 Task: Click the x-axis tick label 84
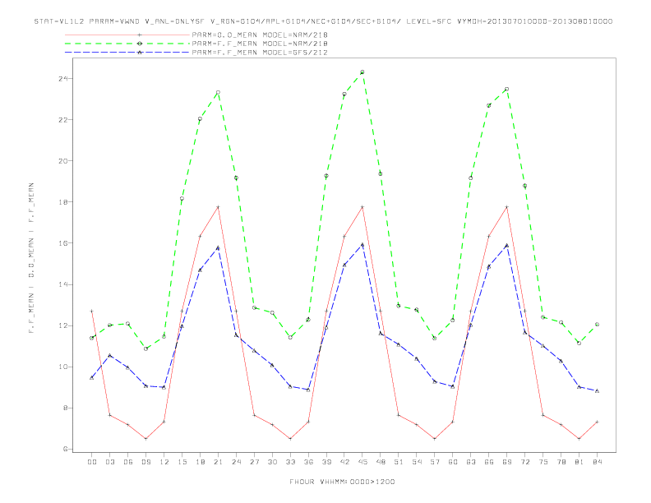[x=597, y=462]
